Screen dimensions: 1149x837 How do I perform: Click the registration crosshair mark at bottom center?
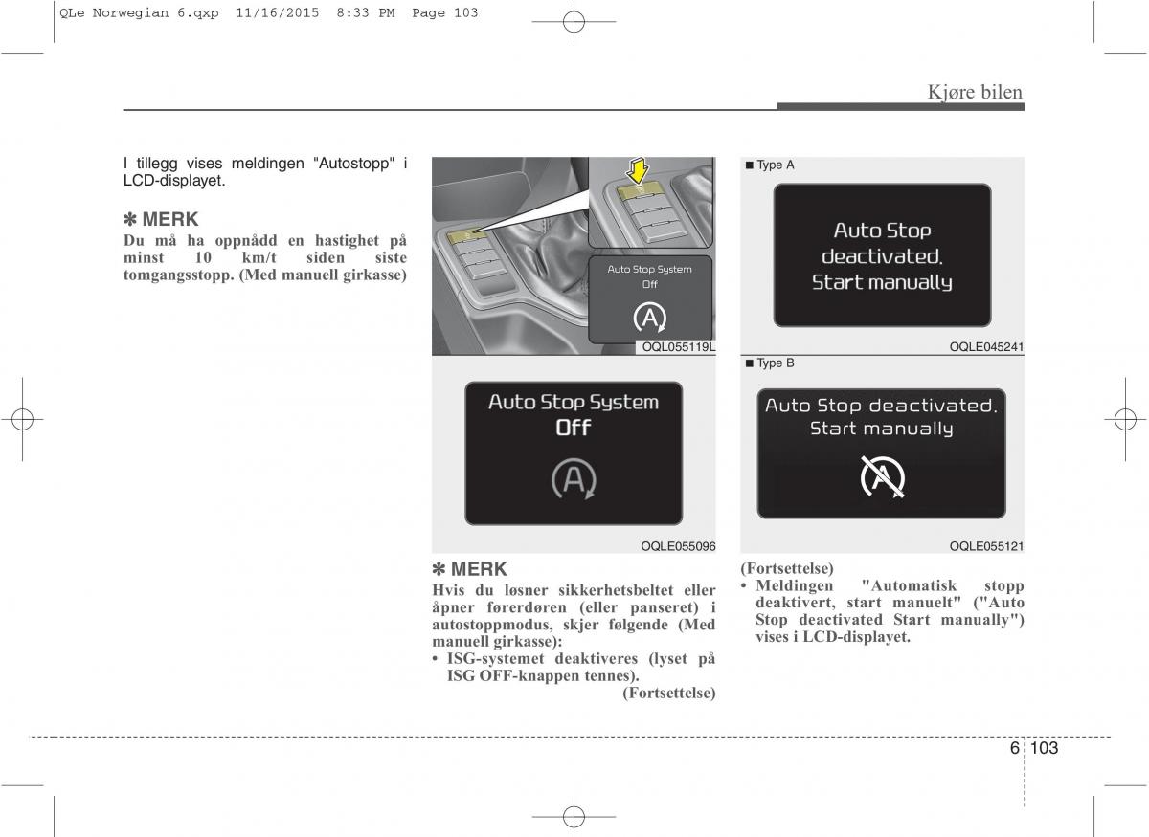coord(574,816)
